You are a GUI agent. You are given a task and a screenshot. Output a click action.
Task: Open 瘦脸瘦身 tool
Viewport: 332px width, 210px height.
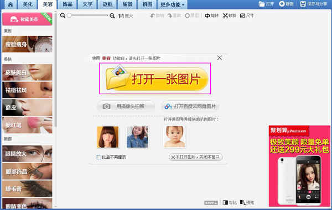pos(27,44)
